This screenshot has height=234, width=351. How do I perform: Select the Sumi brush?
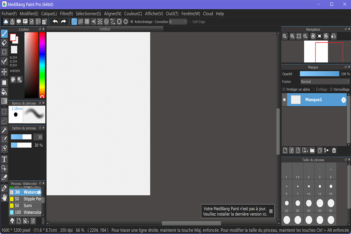25,206
